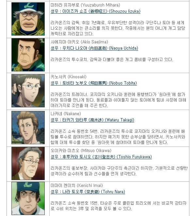The width and height of the screenshot is (193, 216).
Task: Click Nakane's number 54 description text
Action: coord(118,137)
